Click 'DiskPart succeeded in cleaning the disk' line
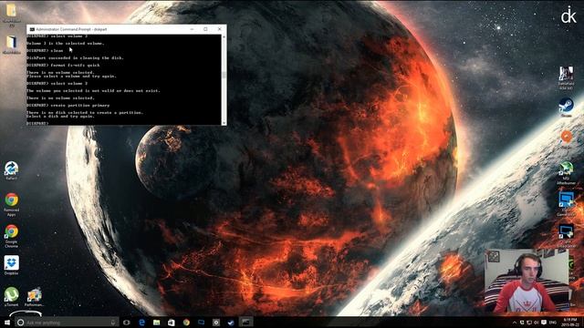This screenshot has width=584, height=328. [x=75, y=57]
